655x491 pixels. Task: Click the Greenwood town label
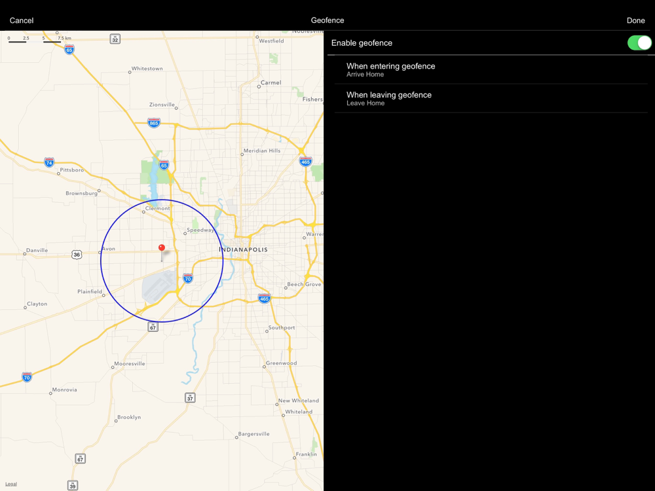pos(282,363)
